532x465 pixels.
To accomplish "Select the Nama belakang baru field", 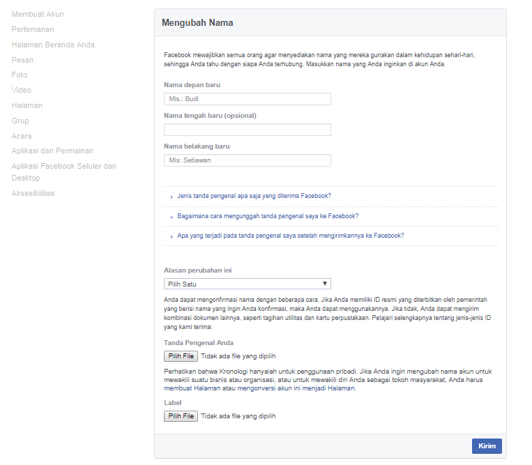I will point(248,160).
